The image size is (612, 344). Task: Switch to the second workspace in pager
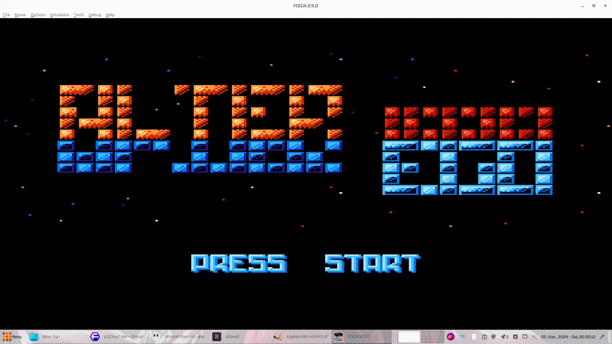click(432, 337)
